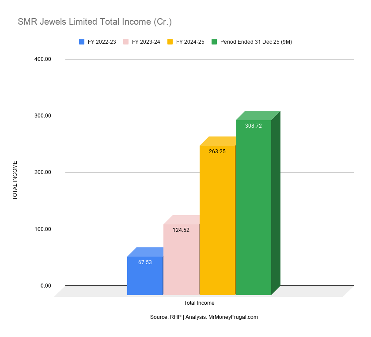Image resolution: width=371 pixels, height=337 pixels.
Task: Click the chart title SMR Jewels Limited Total Income
Action: click(x=95, y=22)
